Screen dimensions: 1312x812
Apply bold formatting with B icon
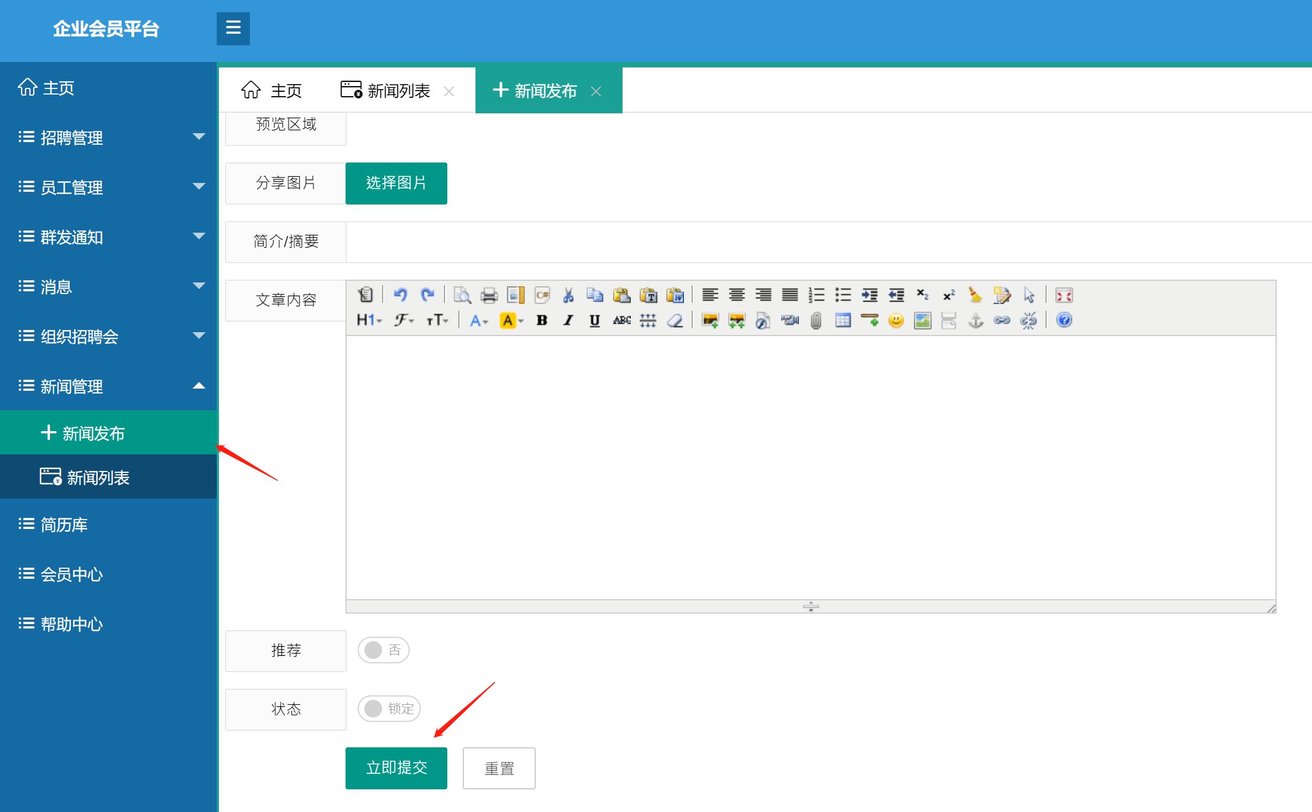click(542, 321)
